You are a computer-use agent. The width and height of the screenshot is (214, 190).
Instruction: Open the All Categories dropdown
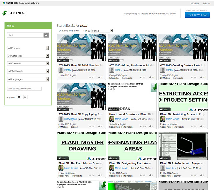[28, 56]
